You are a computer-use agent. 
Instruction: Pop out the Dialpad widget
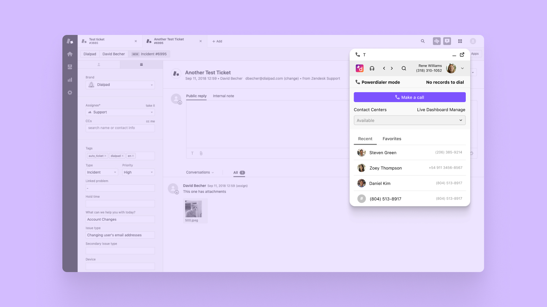tap(462, 54)
